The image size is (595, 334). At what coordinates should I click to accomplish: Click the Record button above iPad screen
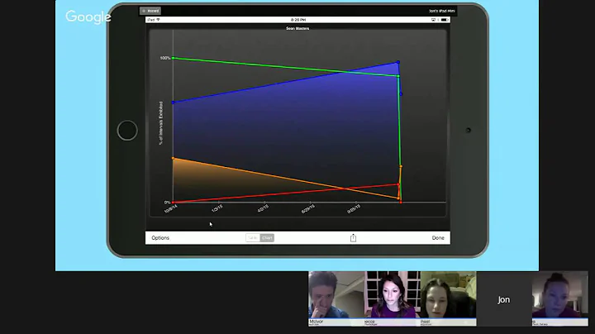coord(150,11)
